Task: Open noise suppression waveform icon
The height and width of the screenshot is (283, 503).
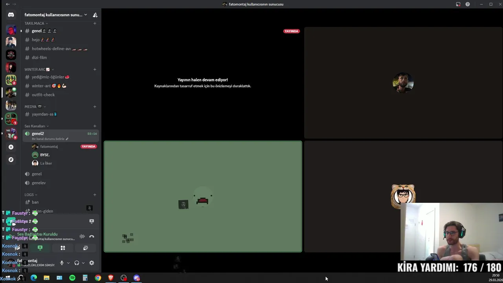Action: (x=82, y=236)
